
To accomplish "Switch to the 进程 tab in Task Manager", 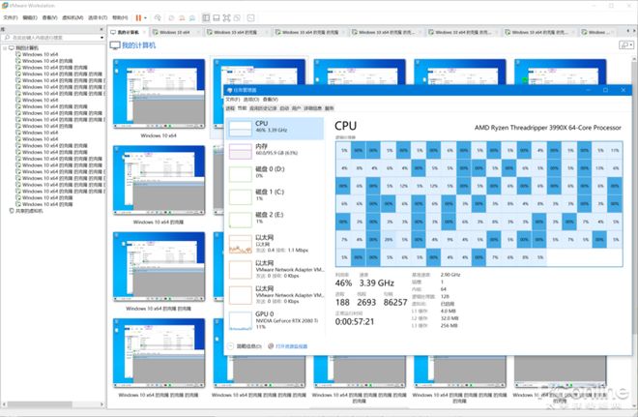I will (230, 108).
